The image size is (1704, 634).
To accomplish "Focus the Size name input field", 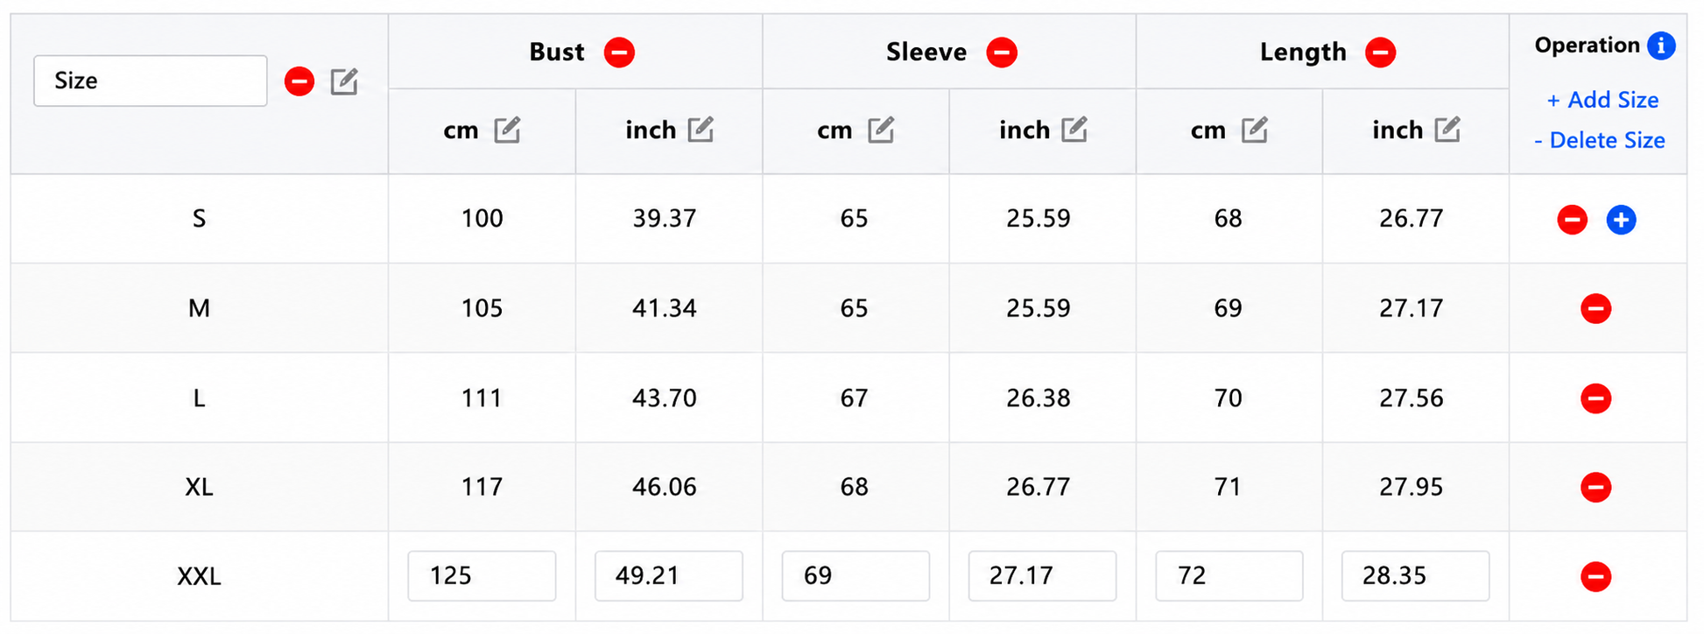I will [151, 81].
